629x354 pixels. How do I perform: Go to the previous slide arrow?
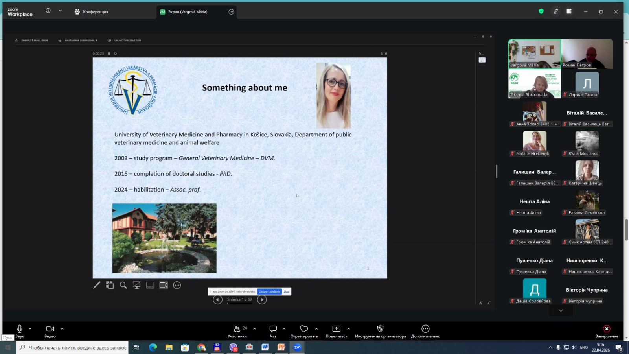217,300
